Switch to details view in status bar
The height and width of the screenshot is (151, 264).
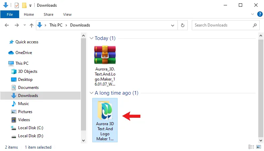tap(251, 147)
